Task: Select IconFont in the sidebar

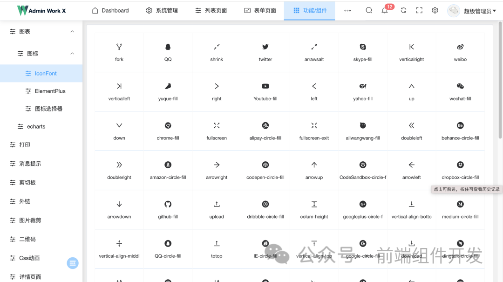Action: tap(41, 73)
